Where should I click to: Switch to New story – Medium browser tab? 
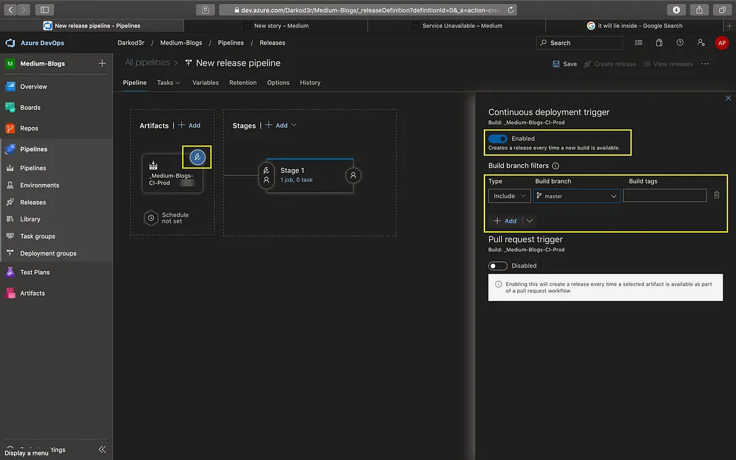[x=276, y=26]
